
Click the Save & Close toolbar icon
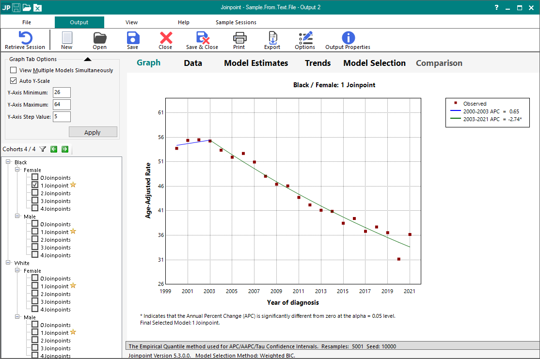[202, 38]
